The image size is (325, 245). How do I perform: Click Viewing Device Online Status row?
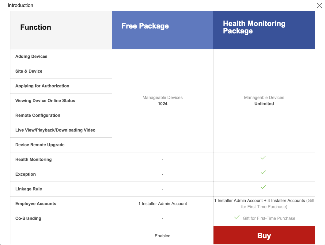[45, 101]
